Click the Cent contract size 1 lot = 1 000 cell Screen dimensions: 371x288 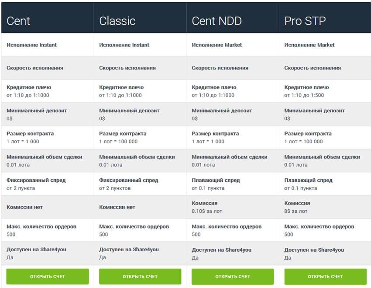point(47,138)
